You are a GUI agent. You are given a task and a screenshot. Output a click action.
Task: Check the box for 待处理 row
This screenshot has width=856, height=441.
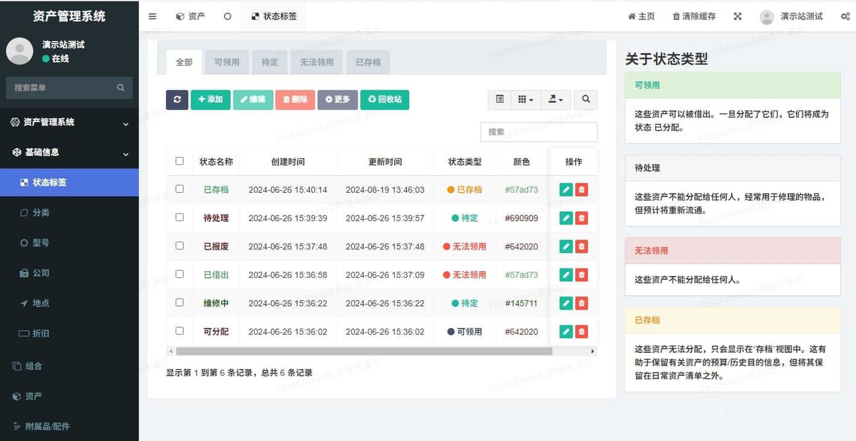[x=180, y=218]
